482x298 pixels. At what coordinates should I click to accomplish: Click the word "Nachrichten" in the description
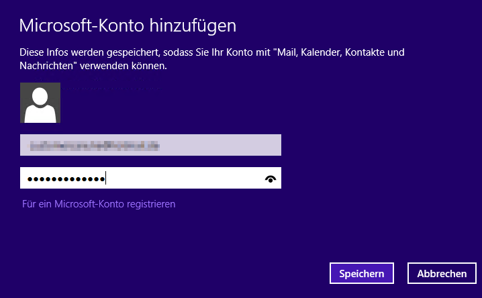(46, 66)
